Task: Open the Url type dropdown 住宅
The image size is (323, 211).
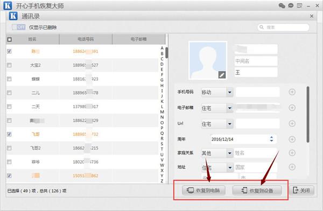Action: click(217, 124)
